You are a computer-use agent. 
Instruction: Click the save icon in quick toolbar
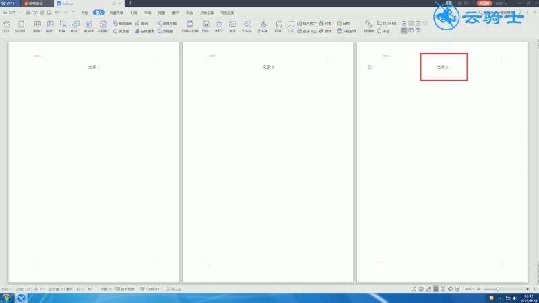coord(28,13)
